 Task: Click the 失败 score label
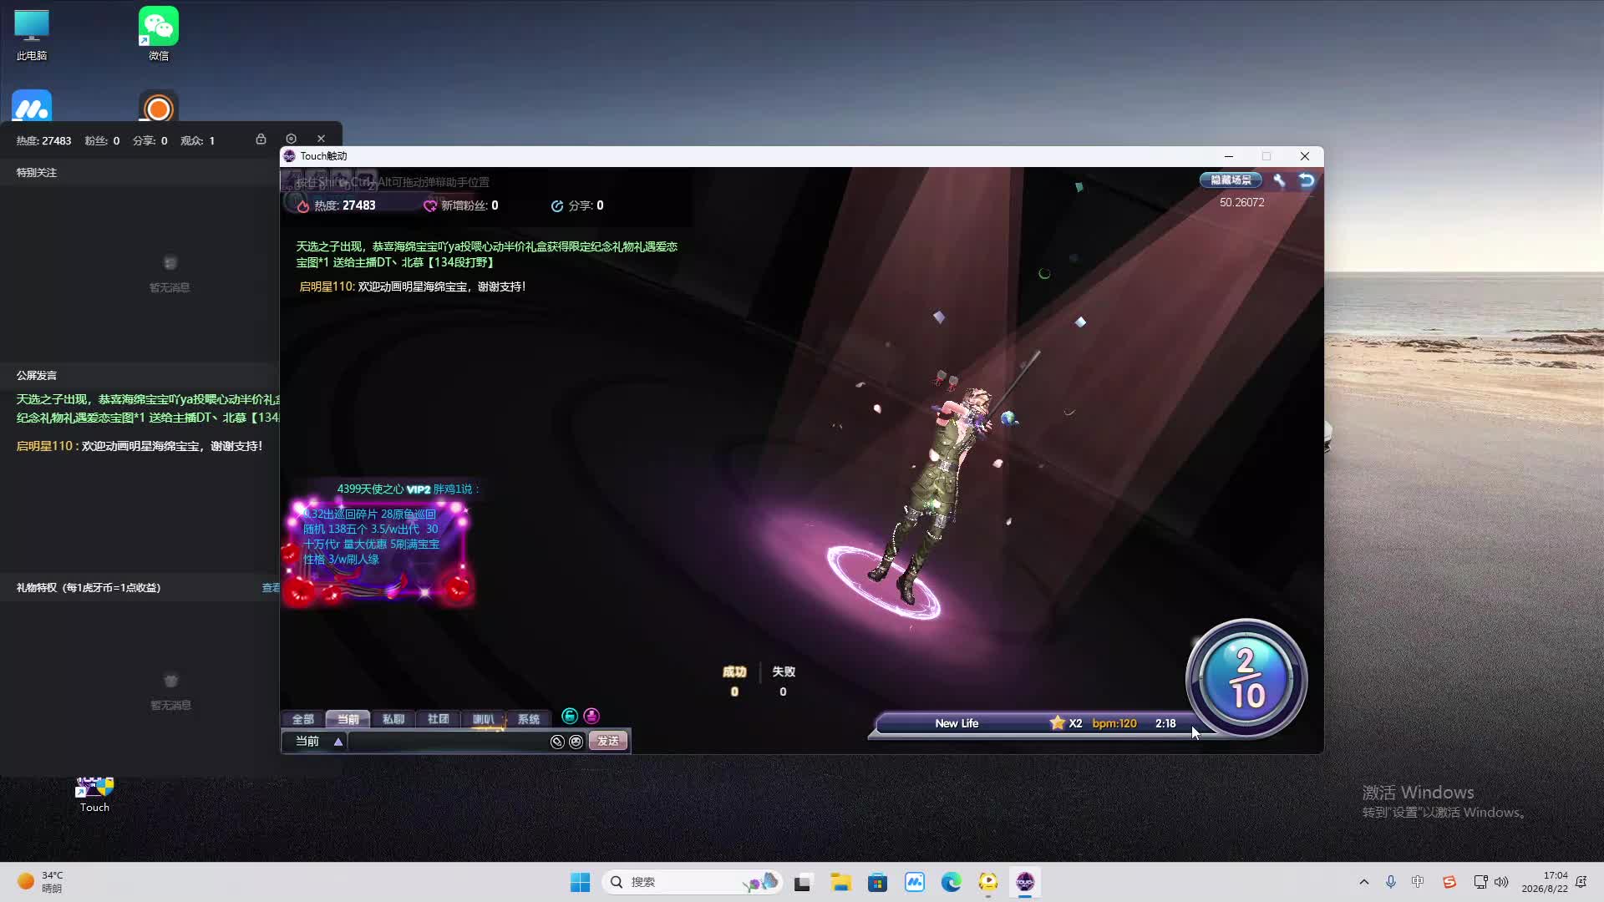(784, 671)
